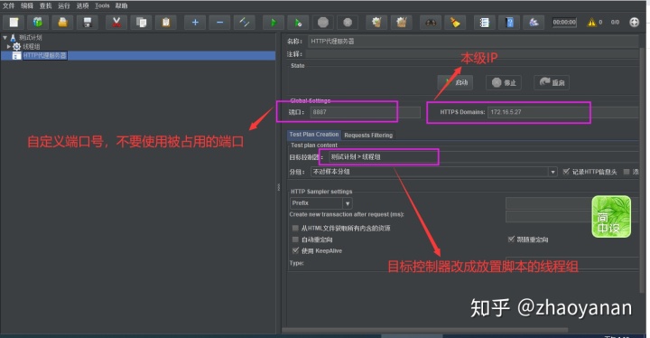Click the Toggle enable/disable toolbar icon

(244, 23)
